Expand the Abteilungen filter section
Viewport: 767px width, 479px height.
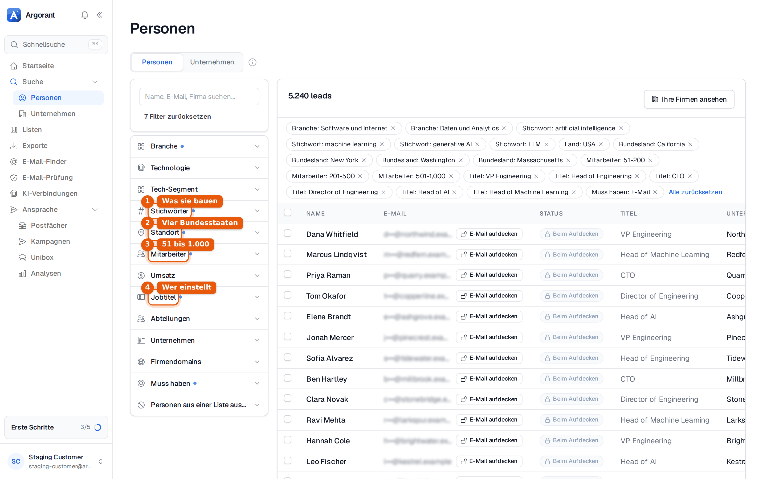(x=199, y=318)
